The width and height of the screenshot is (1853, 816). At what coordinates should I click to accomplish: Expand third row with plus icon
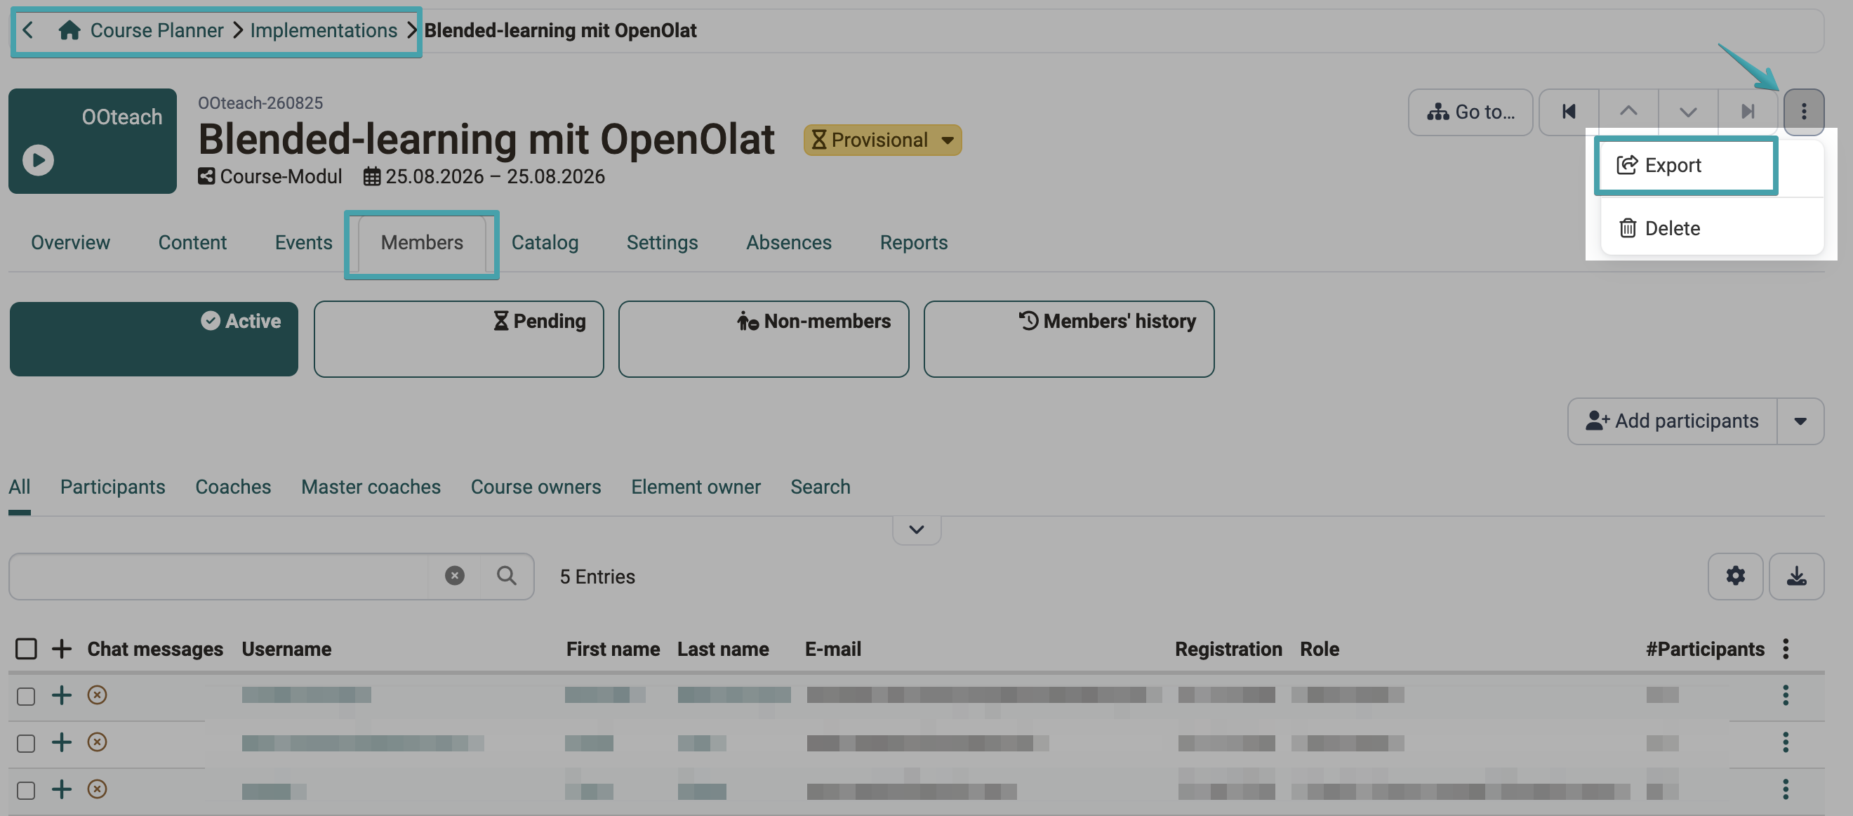62,789
